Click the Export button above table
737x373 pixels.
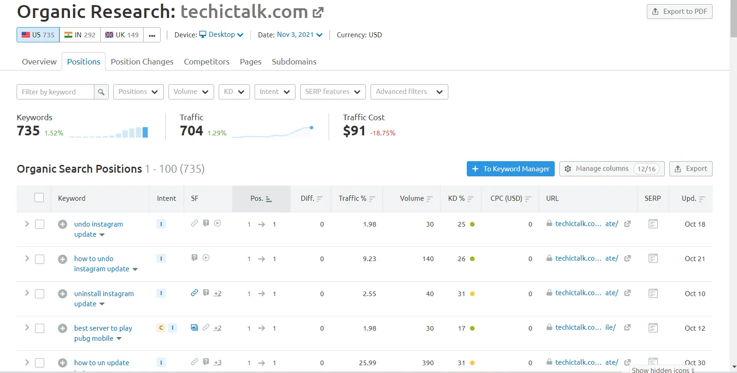point(691,169)
